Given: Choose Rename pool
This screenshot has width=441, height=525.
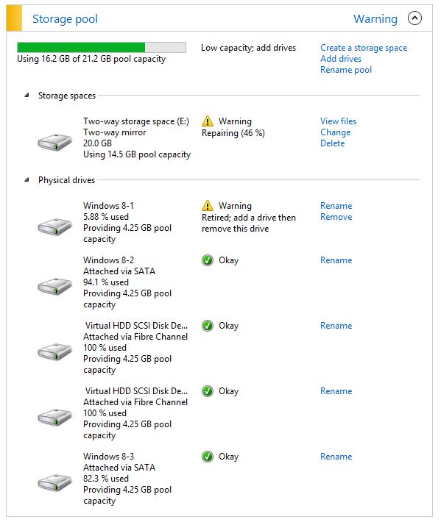Looking at the screenshot, I should tap(346, 70).
